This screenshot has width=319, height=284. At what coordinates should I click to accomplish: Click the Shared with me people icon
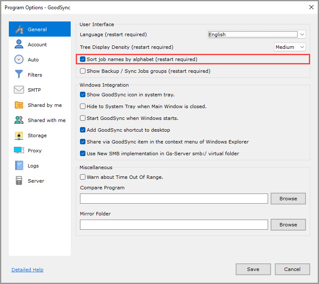pyautogui.click(x=19, y=120)
